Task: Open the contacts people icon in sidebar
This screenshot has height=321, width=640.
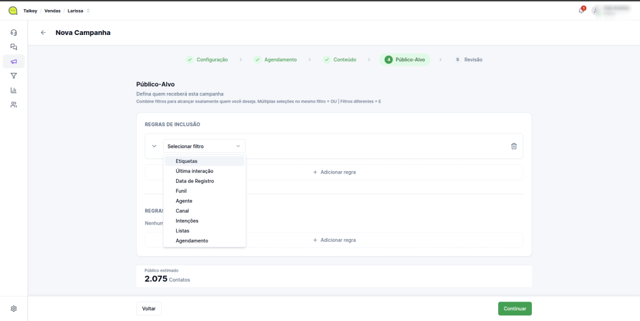Action: (14, 104)
